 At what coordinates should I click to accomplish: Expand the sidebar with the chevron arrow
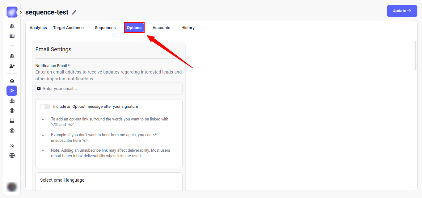pyautogui.click(x=20, y=12)
